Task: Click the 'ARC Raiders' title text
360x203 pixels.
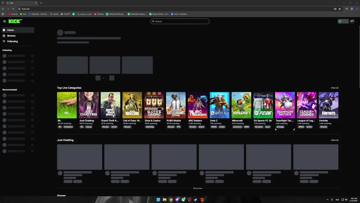Action: (x=195, y=121)
